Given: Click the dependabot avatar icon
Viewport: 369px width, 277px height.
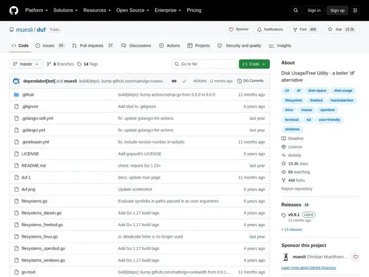Looking at the screenshot, I should coord(16,81).
